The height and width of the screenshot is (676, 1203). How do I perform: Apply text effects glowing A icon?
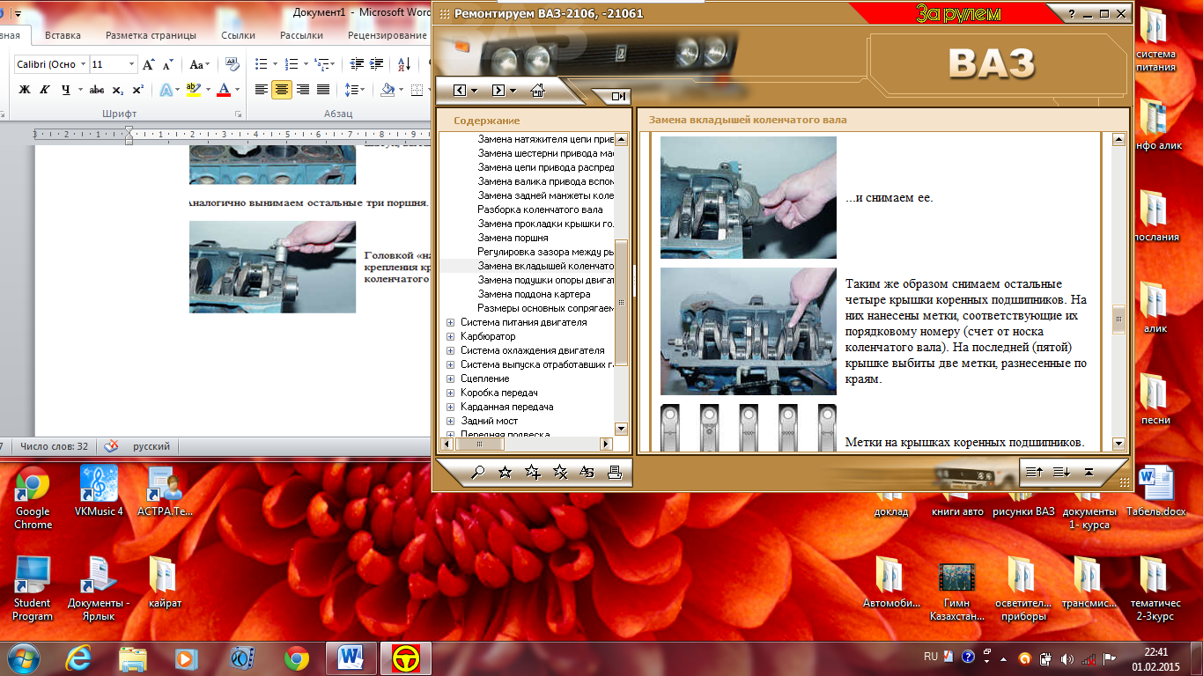tap(165, 90)
